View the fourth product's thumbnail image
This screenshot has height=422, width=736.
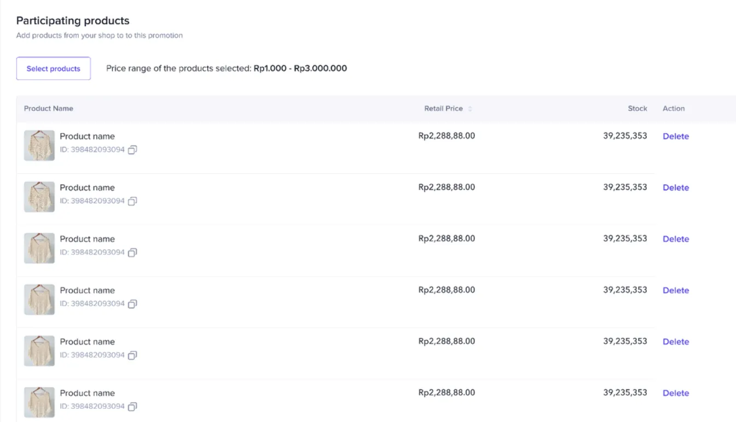[39, 300]
